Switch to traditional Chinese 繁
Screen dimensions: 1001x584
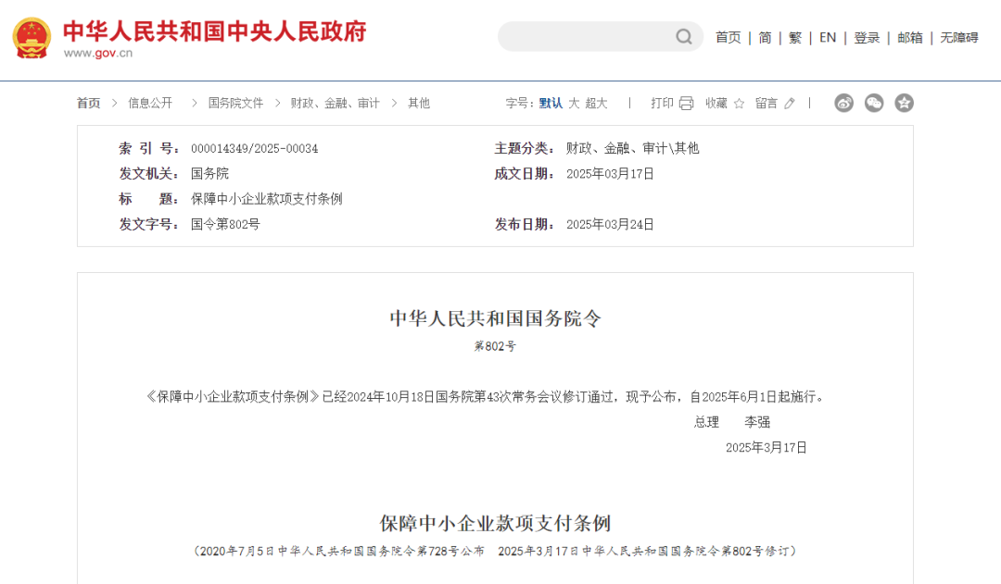794,37
